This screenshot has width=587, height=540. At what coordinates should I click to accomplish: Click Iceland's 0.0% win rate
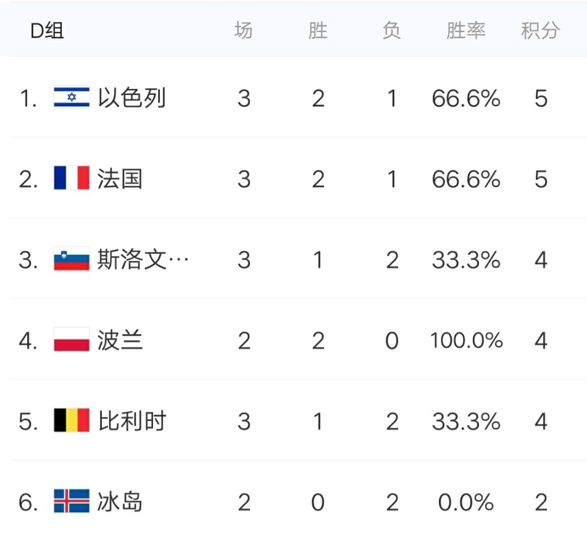(x=466, y=502)
